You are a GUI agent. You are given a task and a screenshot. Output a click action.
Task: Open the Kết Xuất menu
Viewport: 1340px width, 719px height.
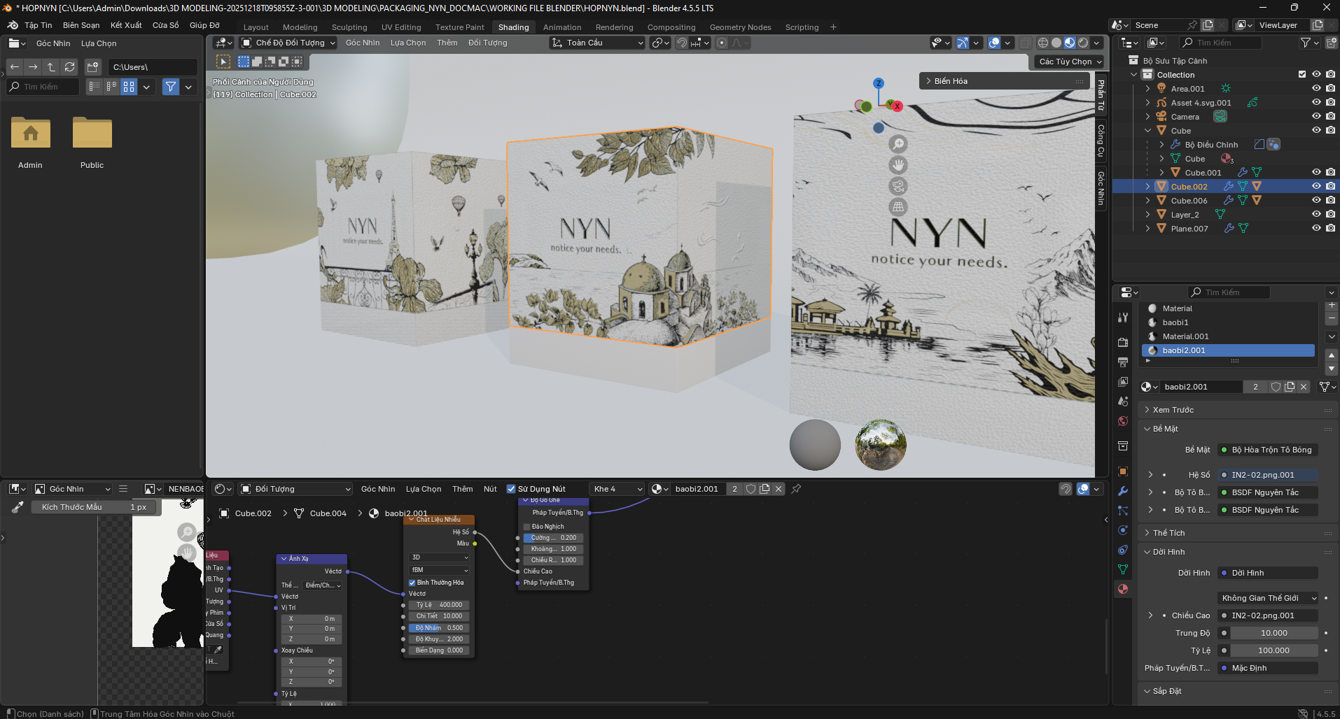pos(126,25)
